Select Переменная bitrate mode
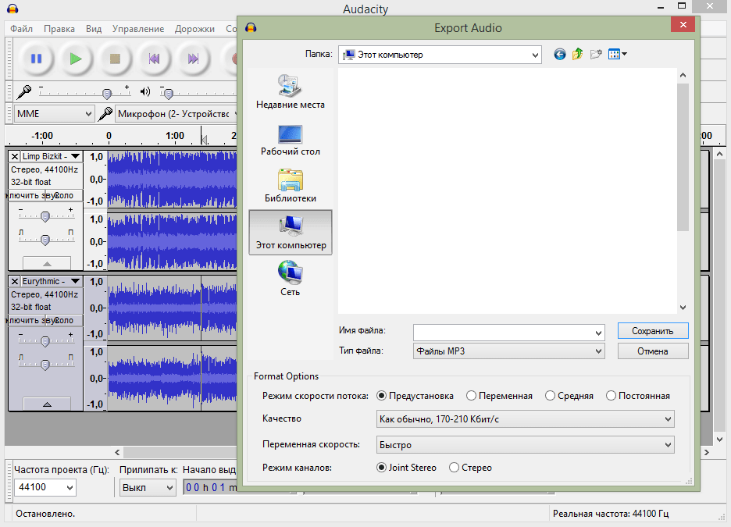The image size is (731, 527). (x=499, y=396)
